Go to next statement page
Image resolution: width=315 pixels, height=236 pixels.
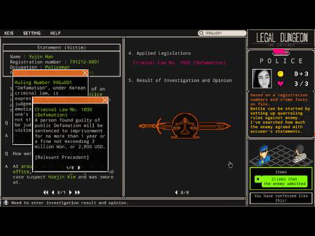click(70, 192)
